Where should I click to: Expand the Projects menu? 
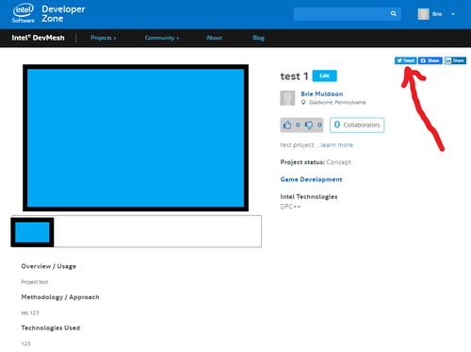tap(104, 38)
